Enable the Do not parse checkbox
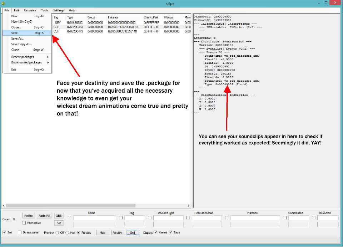The width and height of the screenshot is (343, 247). point(20,232)
